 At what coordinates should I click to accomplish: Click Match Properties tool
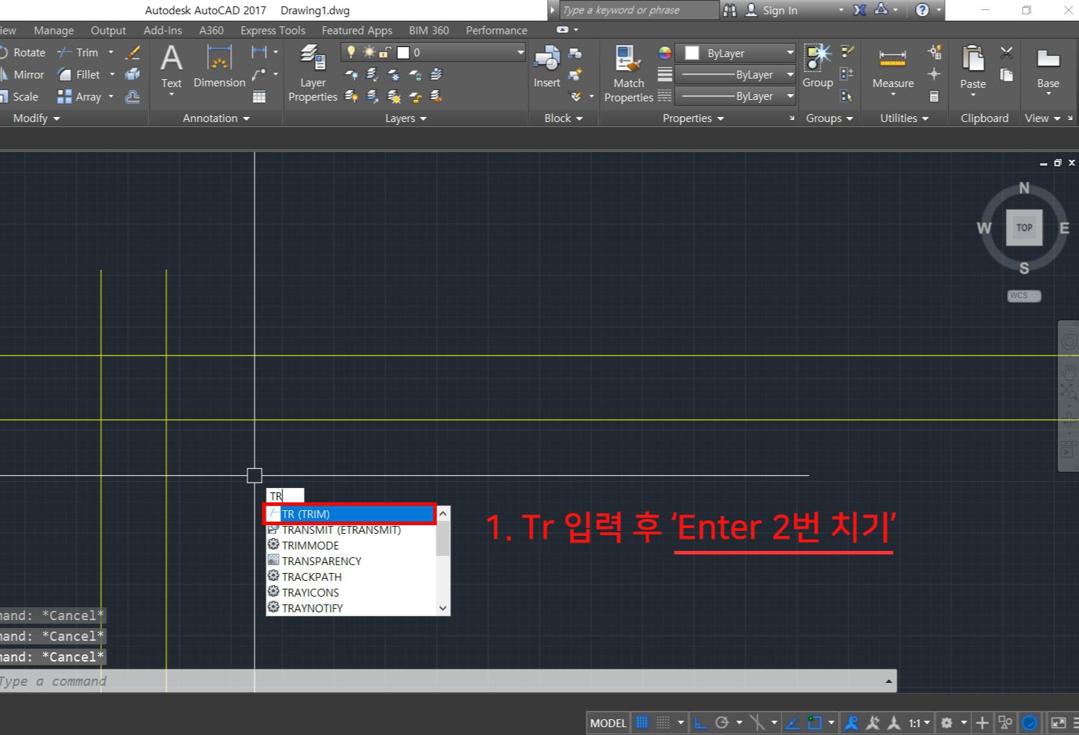[628, 73]
